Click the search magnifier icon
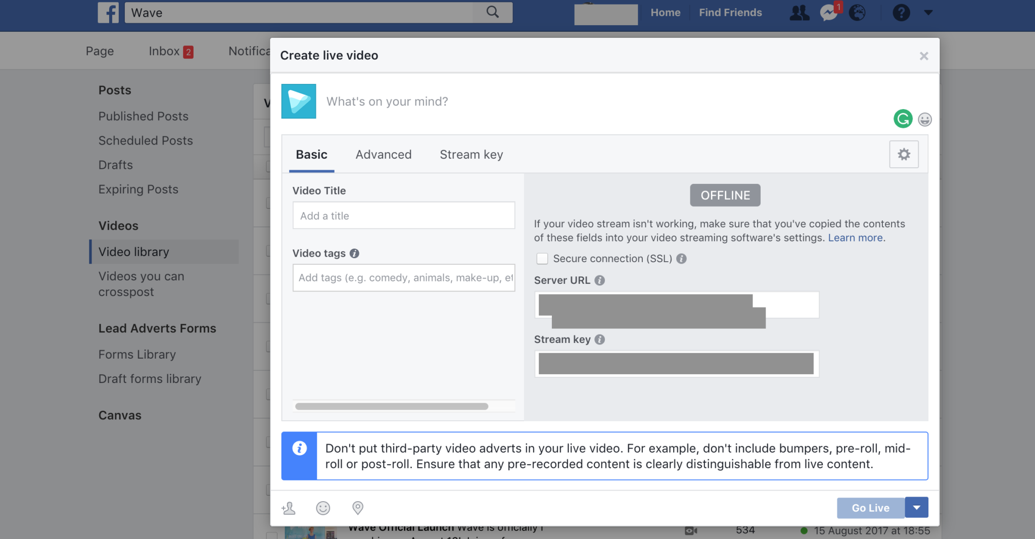 pos(493,12)
